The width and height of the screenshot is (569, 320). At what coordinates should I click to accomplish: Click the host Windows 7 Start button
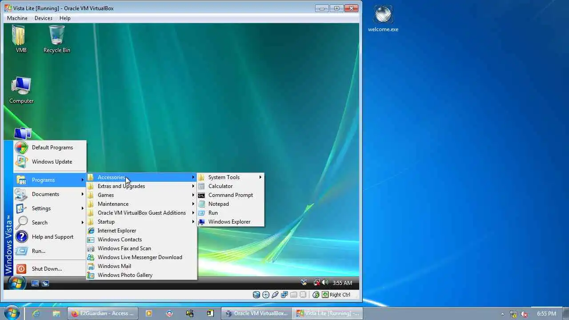[12, 313]
